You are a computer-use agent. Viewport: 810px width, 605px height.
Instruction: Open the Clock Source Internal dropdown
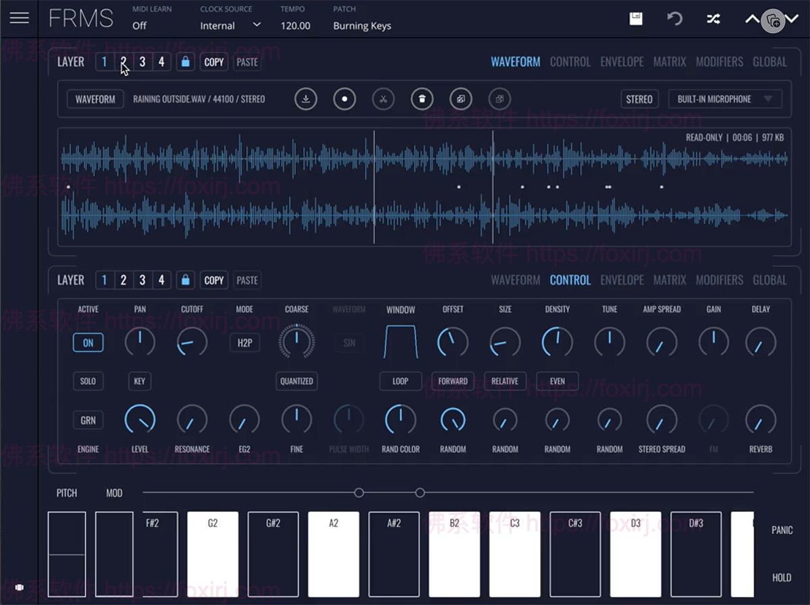(x=230, y=25)
